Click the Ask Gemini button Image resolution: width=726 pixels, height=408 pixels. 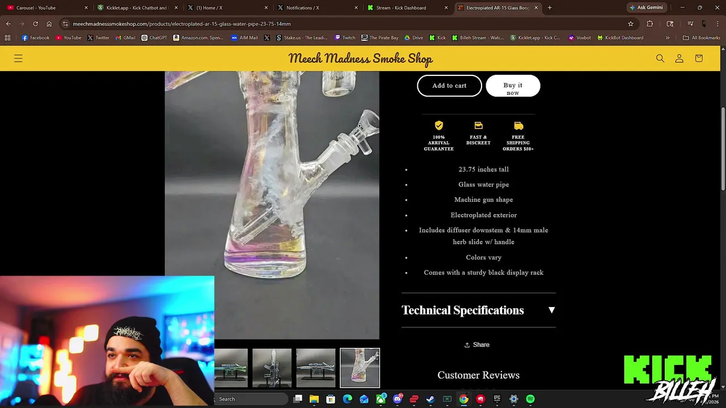click(645, 8)
